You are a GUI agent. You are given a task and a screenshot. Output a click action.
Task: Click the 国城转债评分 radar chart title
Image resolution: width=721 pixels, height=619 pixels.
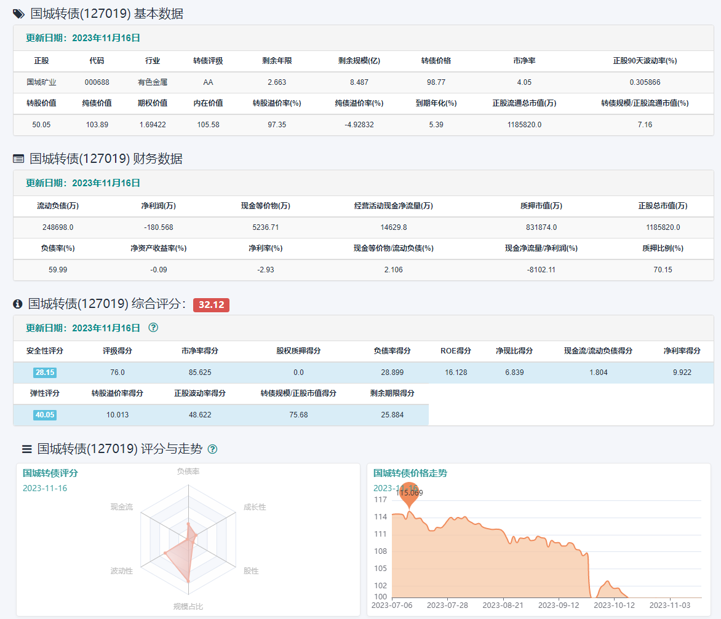click(50, 473)
